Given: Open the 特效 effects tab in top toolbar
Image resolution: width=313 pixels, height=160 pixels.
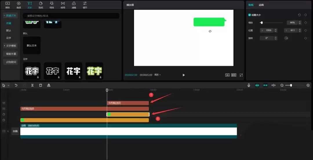Looking at the screenshot, I should click(52, 5).
